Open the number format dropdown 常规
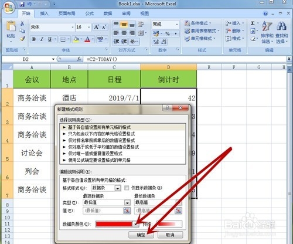Image resolution: width=293 pixels, height=244 pixels. coord(177,25)
